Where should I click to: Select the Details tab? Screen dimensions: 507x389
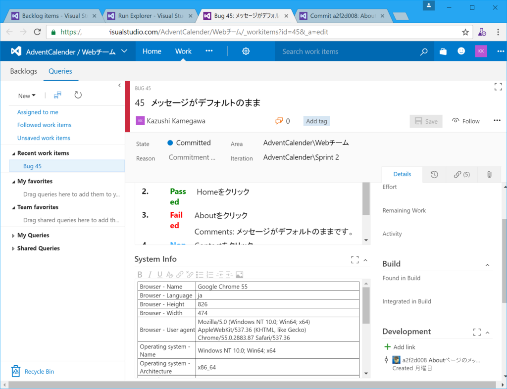[402, 174]
